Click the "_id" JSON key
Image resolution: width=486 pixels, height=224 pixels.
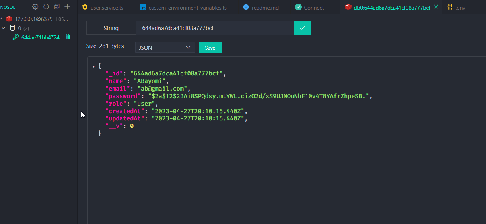click(115, 73)
